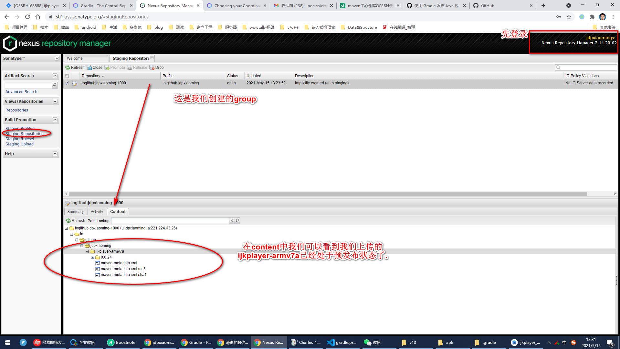Open the jdpxiaoming user dropdown menu
This screenshot has height=349, width=620.
tap(600, 37)
